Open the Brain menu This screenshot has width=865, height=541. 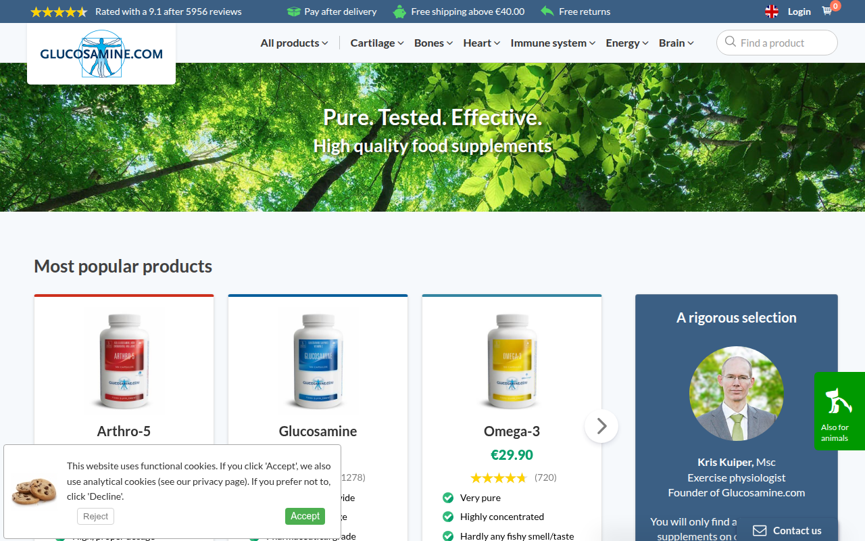point(676,43)
